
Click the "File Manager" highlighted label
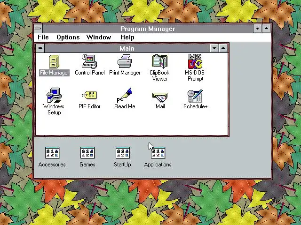55,73
